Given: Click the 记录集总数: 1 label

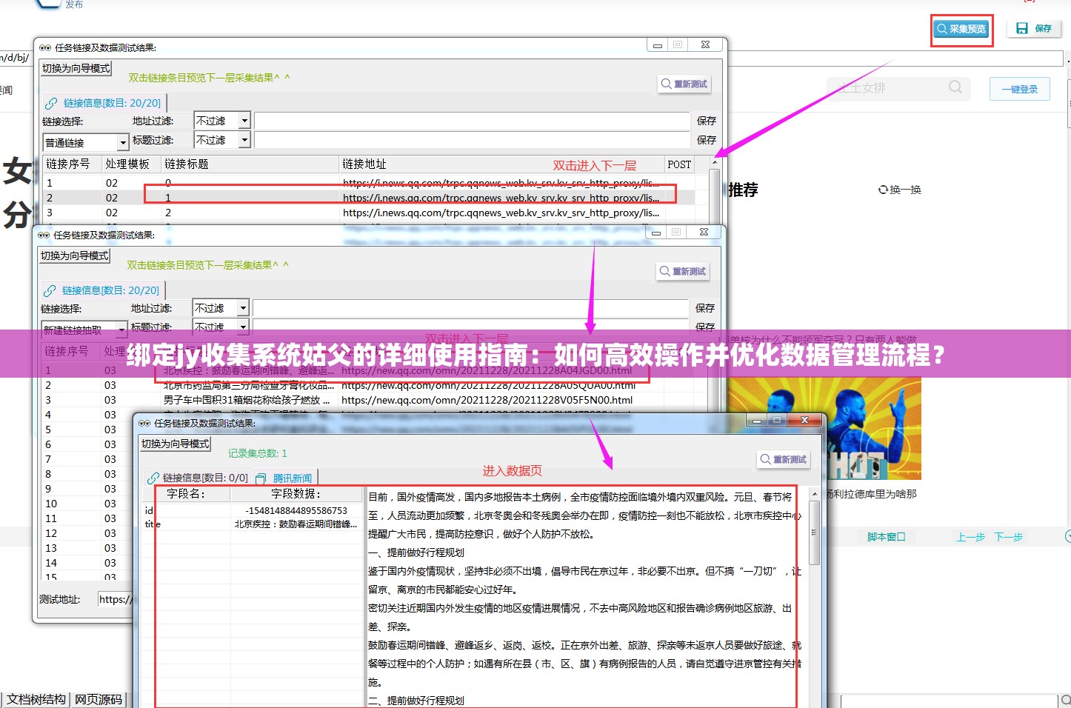Looking at the screenshot, I should point(258,453).
